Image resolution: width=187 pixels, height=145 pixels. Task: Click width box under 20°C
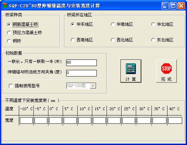[114, 120]
